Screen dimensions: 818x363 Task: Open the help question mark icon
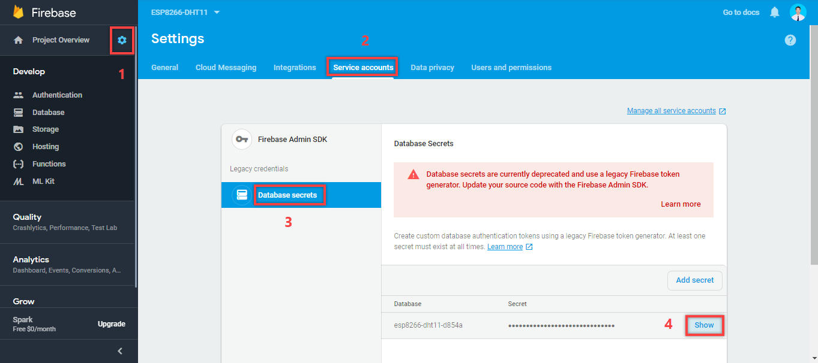point(790,40)
